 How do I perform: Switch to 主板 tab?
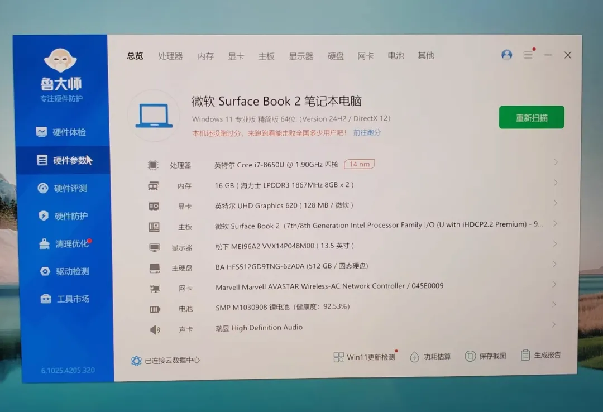(266, 56)
